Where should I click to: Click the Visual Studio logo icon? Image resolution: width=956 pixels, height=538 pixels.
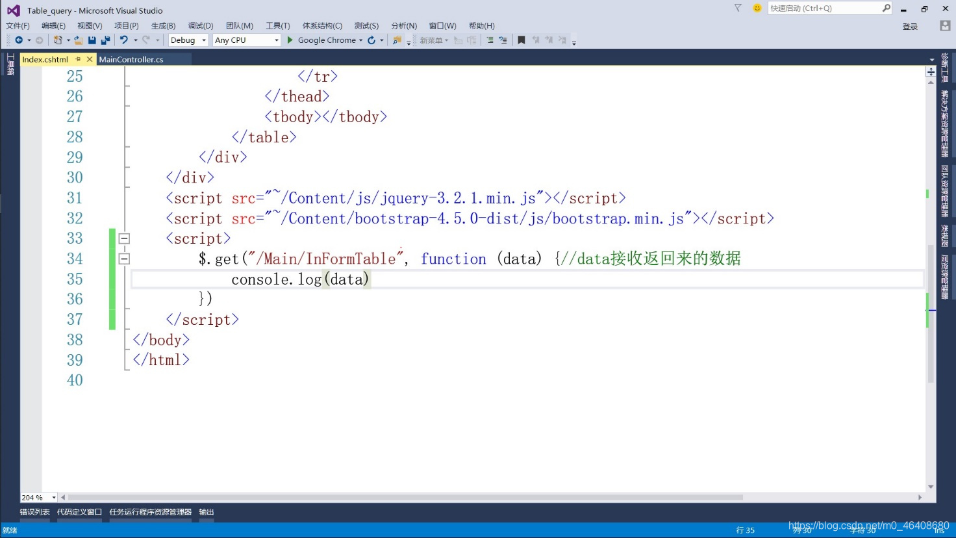(x=13, y=10)
